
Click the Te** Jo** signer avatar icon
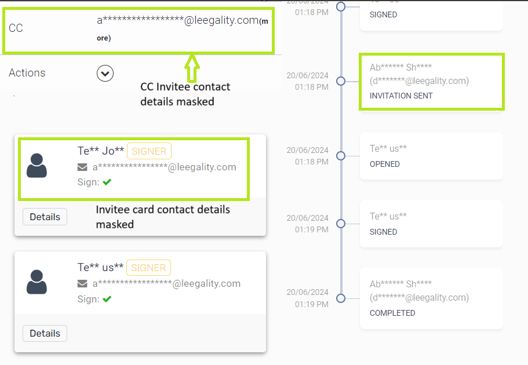(x=37, y=166)
